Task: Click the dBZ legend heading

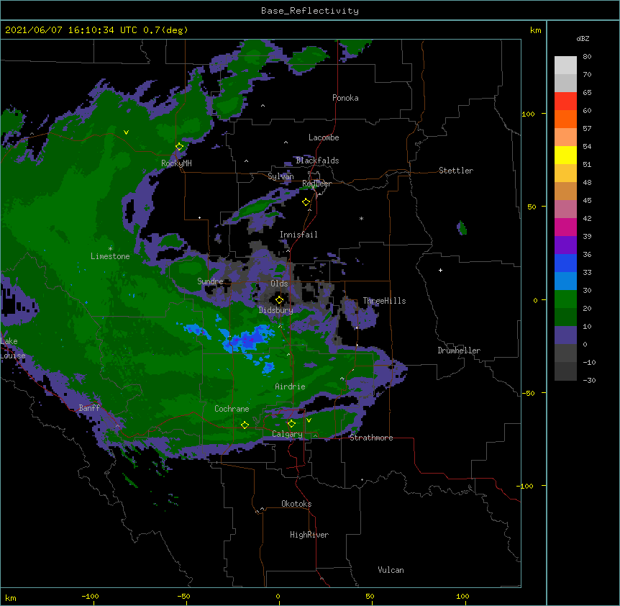Action: tap(583, 39)
